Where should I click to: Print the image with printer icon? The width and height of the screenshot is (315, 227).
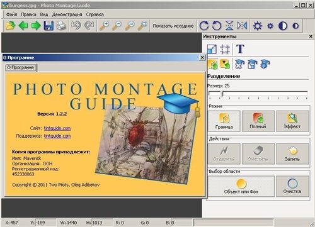61,26
